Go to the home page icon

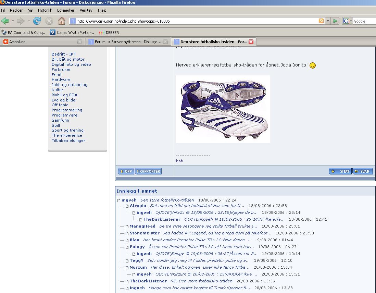coord(62,21)
